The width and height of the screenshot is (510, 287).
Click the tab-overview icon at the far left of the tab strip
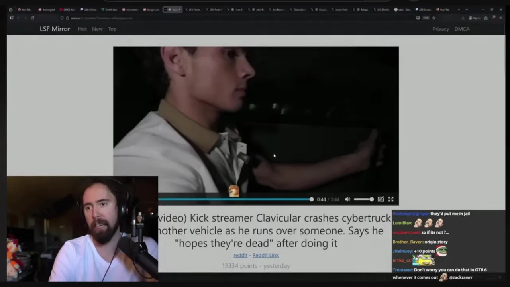[x=11, y=10]
